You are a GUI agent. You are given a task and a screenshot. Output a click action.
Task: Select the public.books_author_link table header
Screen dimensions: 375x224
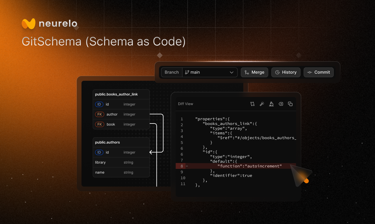[121, 94]
